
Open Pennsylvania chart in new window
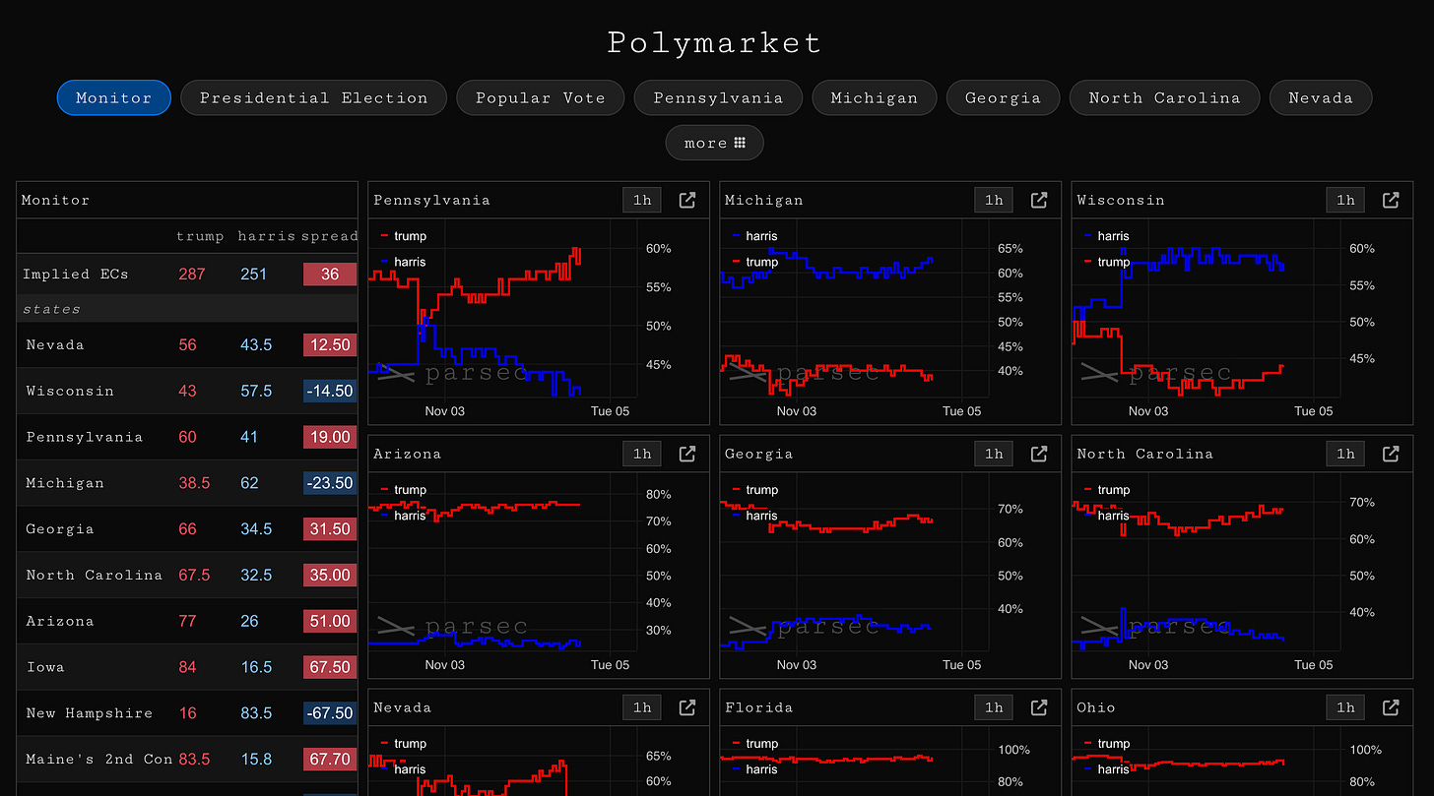[687, 200]
